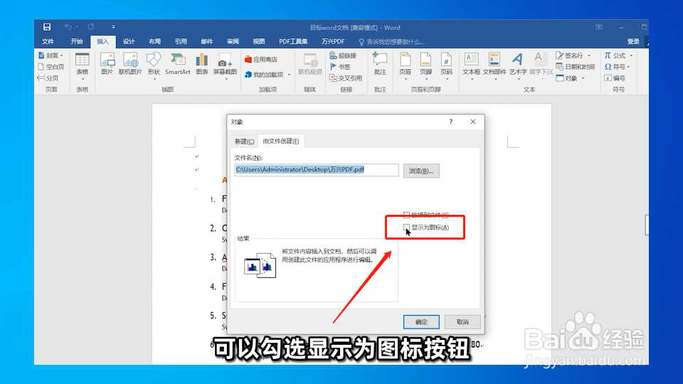Switch to the 布局 Layout tab
This screenshot has height=384, width=683.
tap(154, 41)
